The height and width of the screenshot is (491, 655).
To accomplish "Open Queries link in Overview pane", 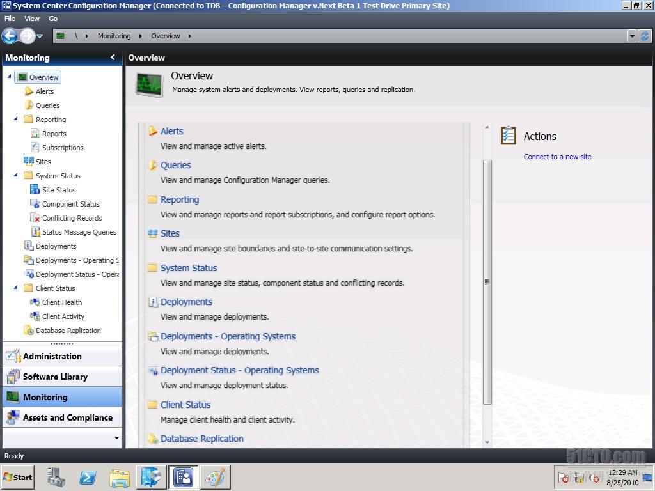I will (175, 166).
